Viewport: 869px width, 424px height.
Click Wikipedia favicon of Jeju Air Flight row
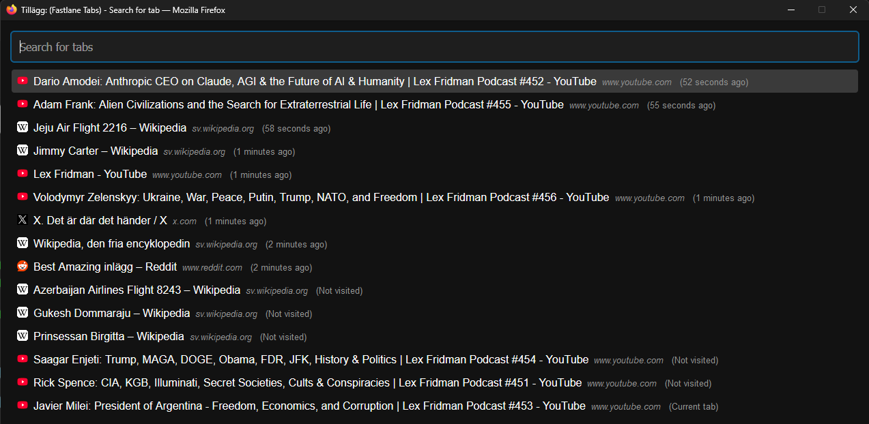(23, 127)
